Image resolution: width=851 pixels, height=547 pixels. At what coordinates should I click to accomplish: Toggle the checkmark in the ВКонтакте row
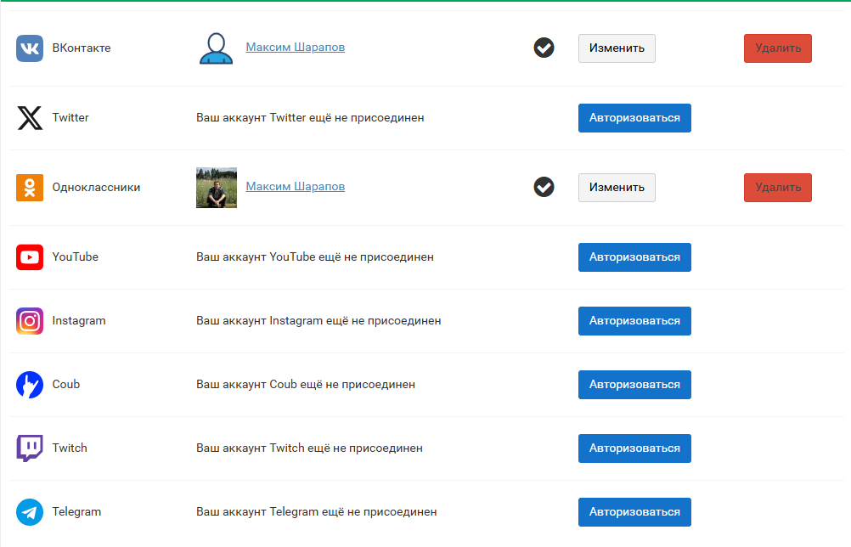[544, 48]
